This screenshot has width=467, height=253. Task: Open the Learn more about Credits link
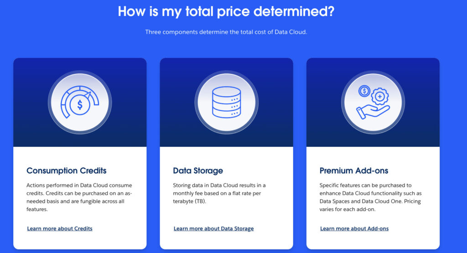60,228
